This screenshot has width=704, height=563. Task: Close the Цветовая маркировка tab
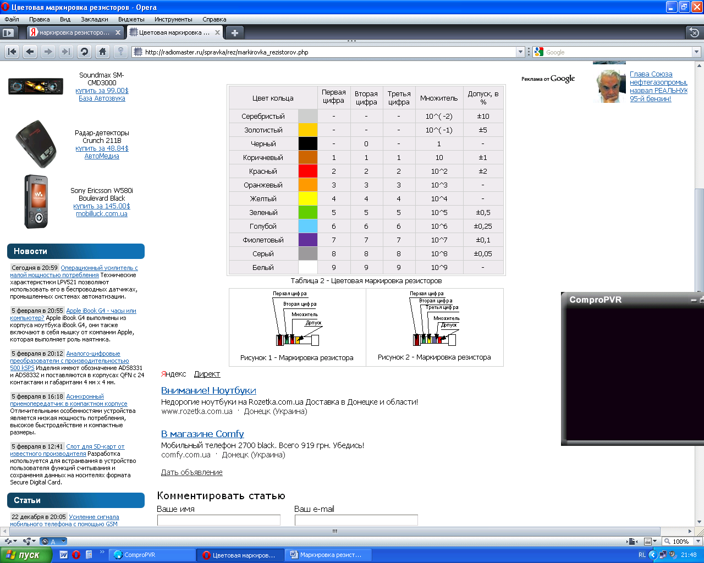[x=217, y=32]
